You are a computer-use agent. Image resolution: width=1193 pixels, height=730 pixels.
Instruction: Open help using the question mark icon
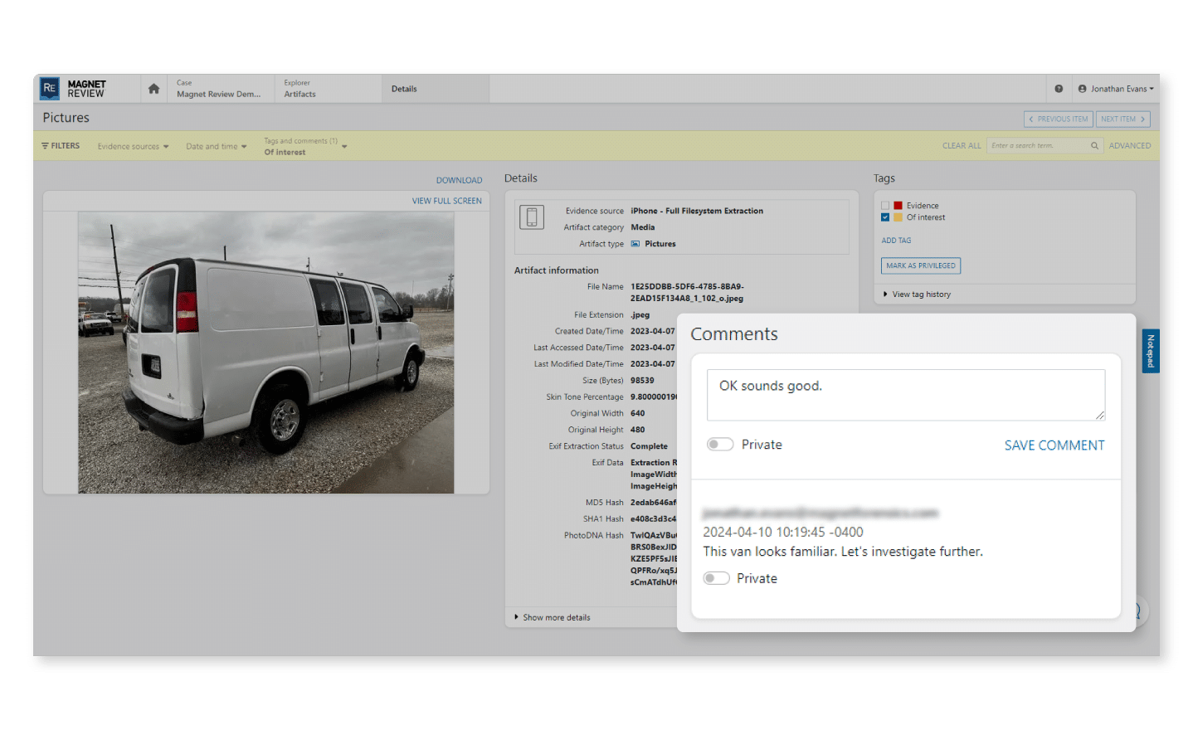1059,88
